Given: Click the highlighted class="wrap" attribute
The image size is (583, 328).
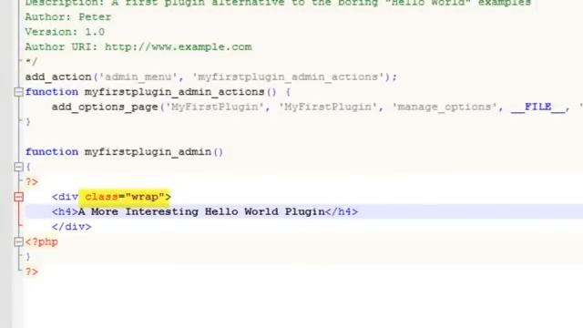Looking at the screenshot, I should pos(125,197).
